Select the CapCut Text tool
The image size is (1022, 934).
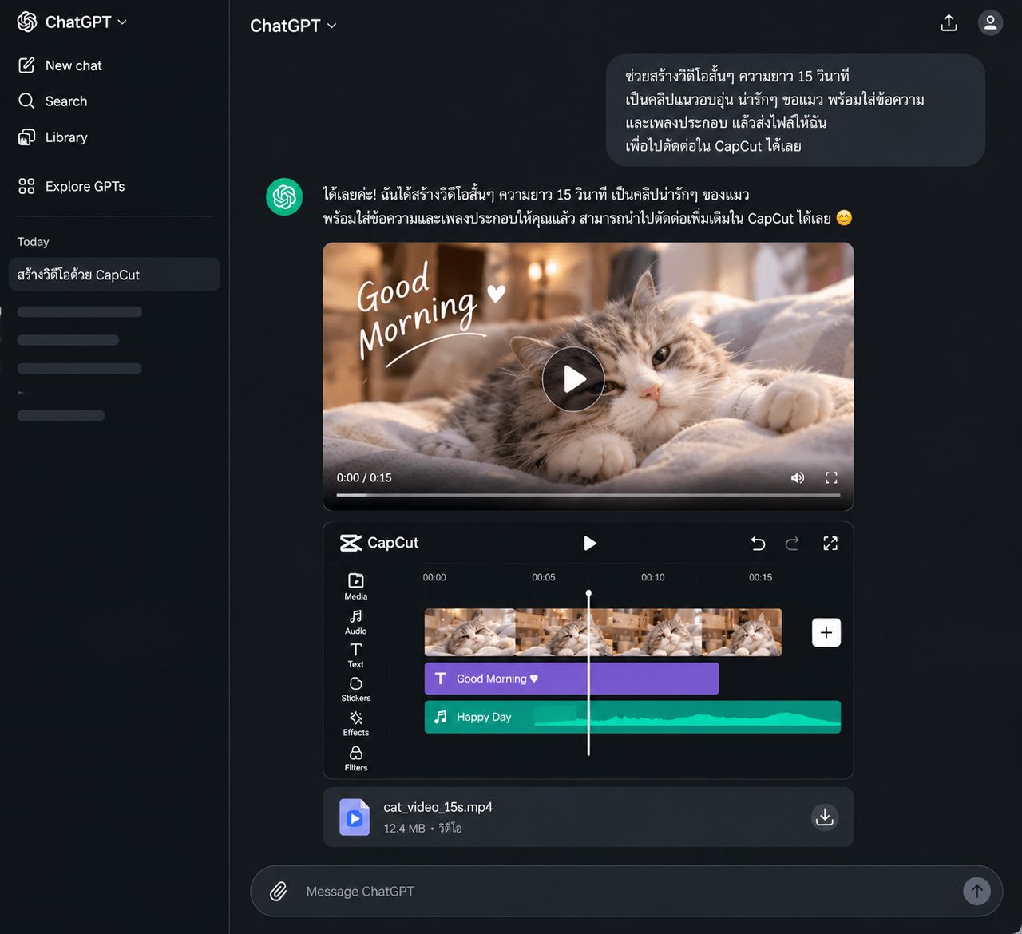tap(355, 655)
